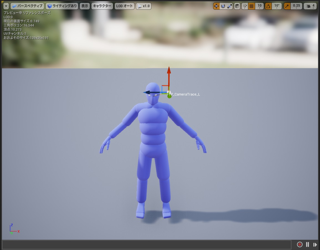Click the animation timeline scrub bar
The width and height of the screenshot is (320, 250).
coord(147,244)
